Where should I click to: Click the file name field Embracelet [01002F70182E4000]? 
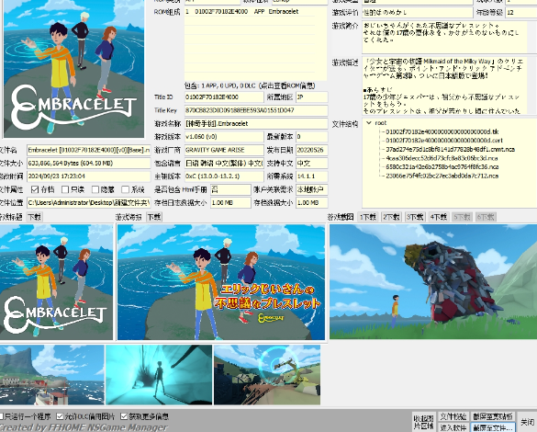point(89,150)
